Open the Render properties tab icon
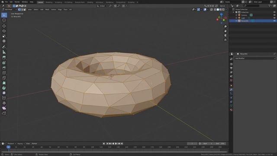 pos(231,64)
